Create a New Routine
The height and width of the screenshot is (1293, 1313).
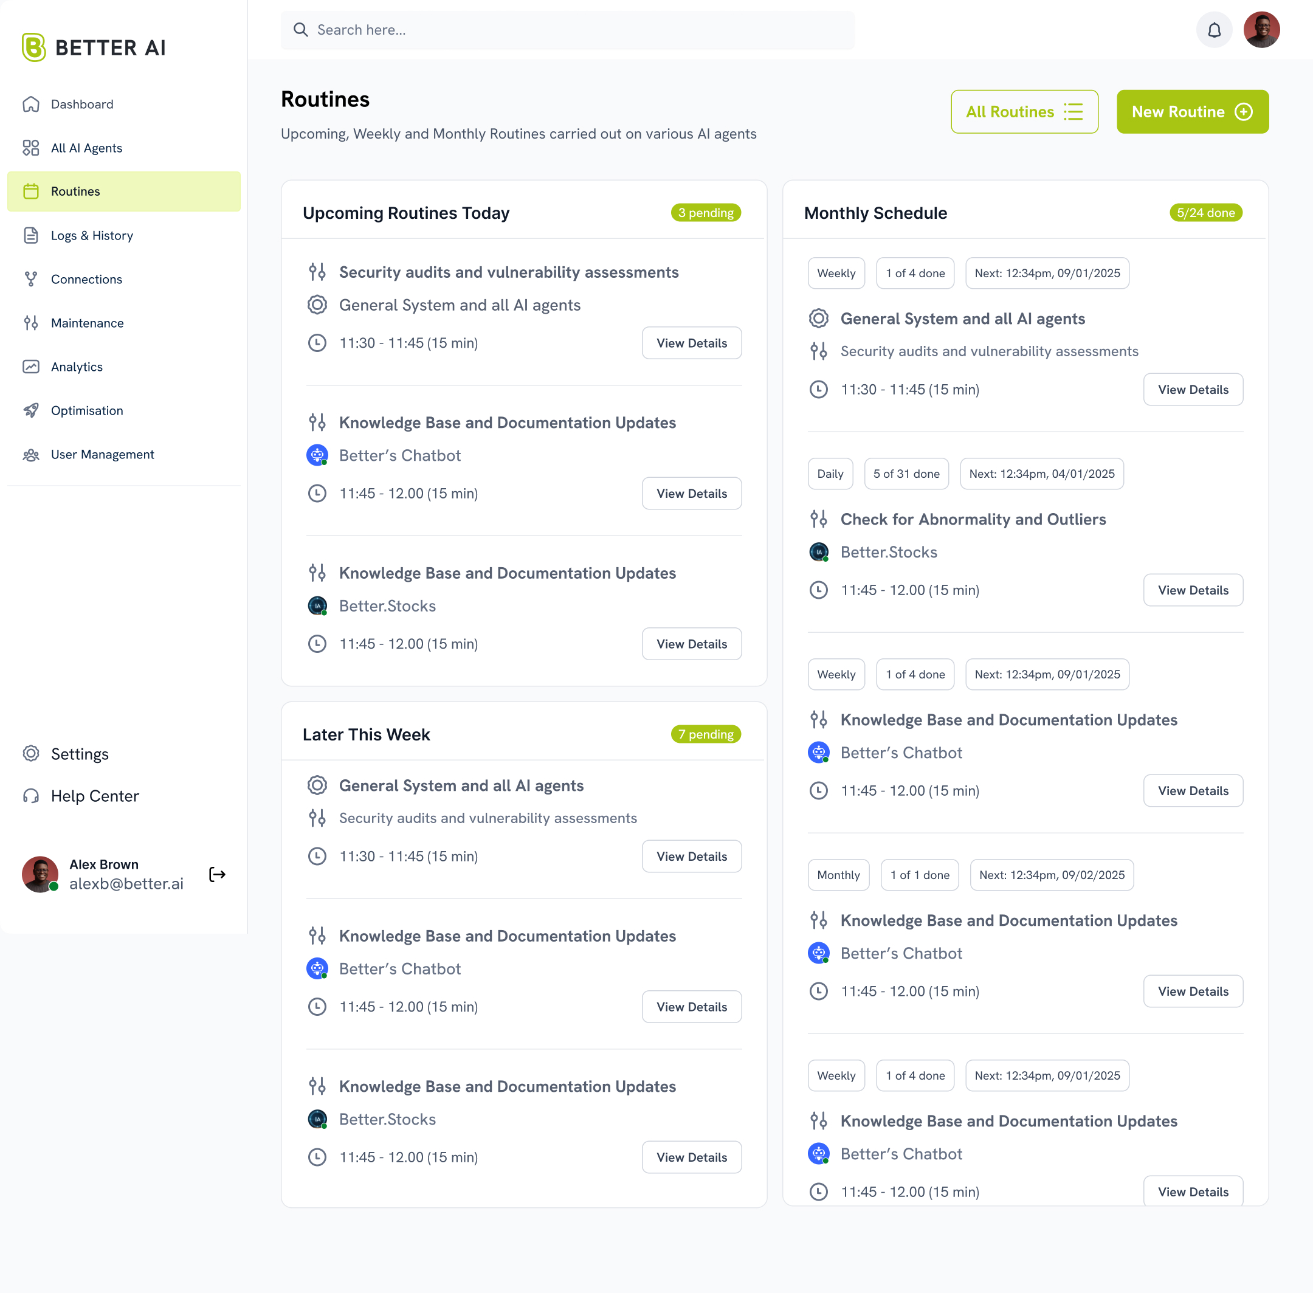point(1191,112)
